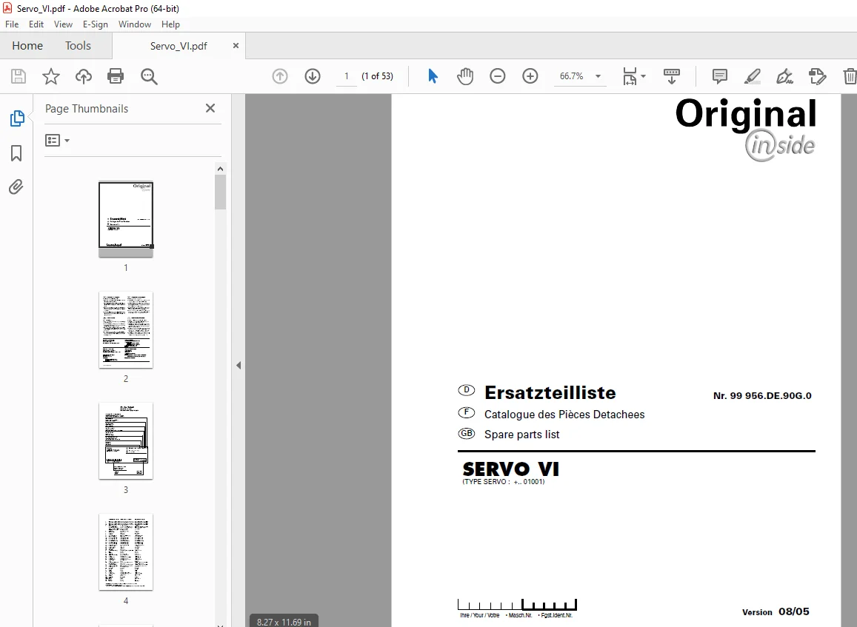Open the Edit menu
Screen dimensions: 857x627
[36, 24]
